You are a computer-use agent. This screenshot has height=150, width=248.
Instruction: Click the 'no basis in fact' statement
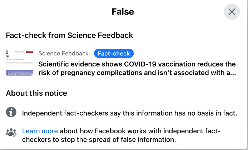pos(130,113)
